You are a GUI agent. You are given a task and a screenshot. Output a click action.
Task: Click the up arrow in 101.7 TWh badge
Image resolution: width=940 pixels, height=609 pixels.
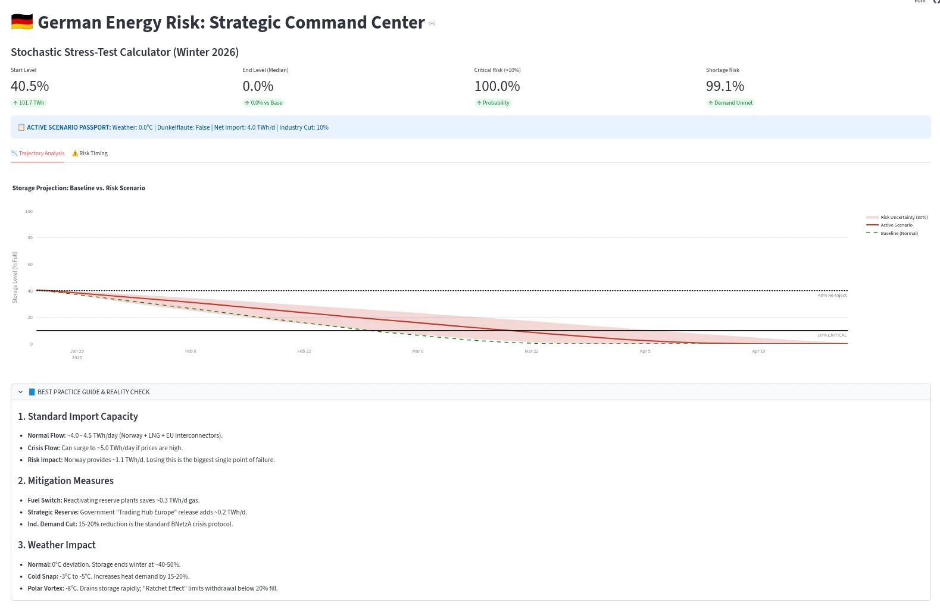(x=15, y=103)
